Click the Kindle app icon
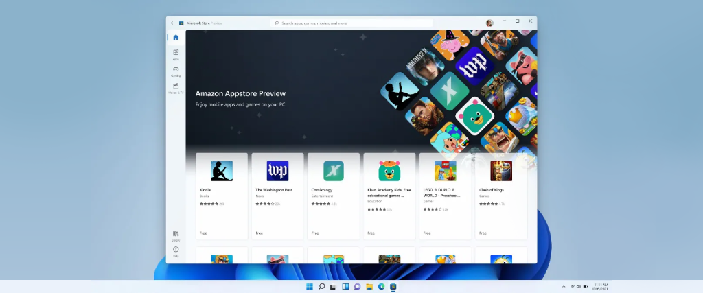Screen dimensions: 703x293 (x=222, y=171)
